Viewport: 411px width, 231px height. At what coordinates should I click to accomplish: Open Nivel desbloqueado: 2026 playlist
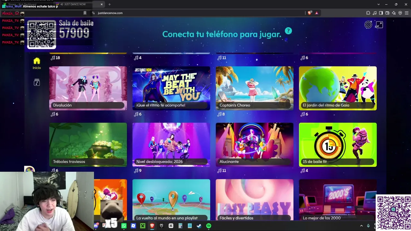click(x=171, y=145)
